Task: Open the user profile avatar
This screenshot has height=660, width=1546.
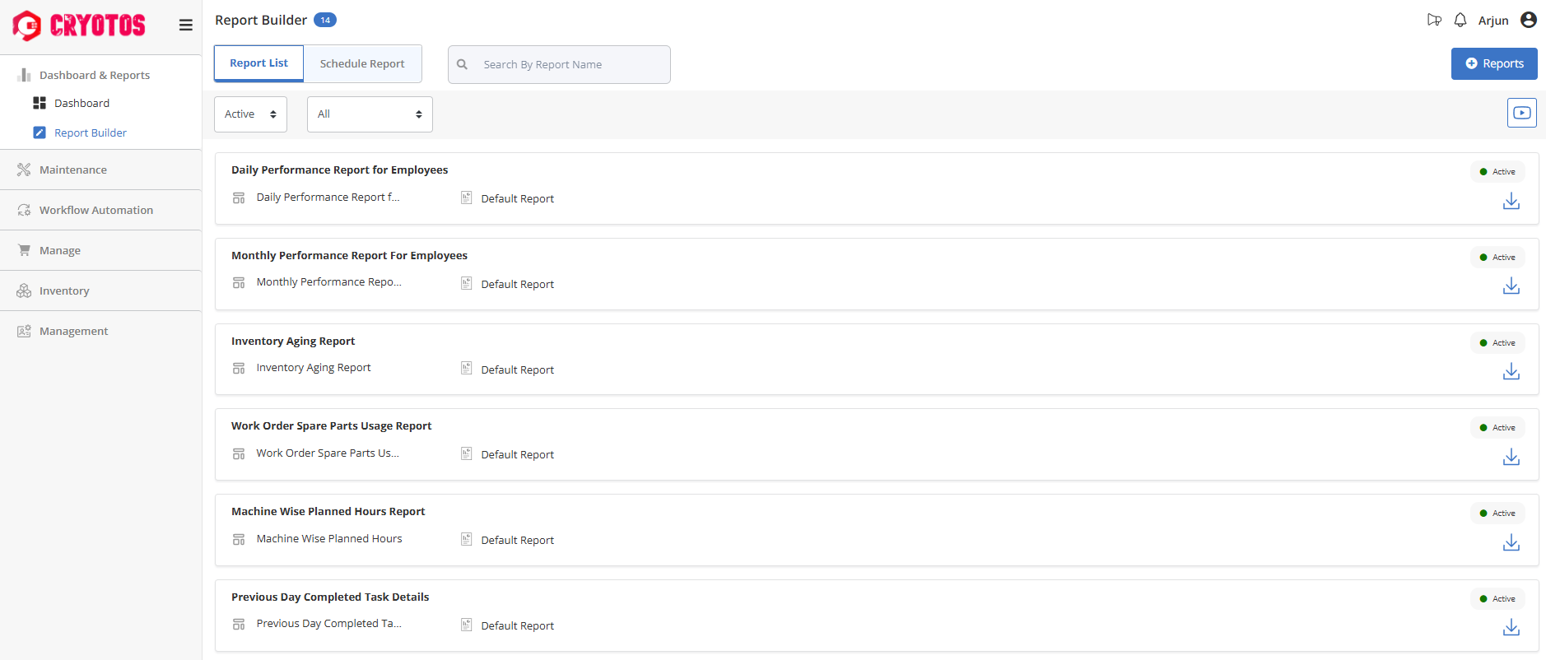Action: (x=1529, y=20)
